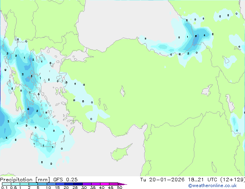Click the '(12+129)' forecast run label

point(233,180)
